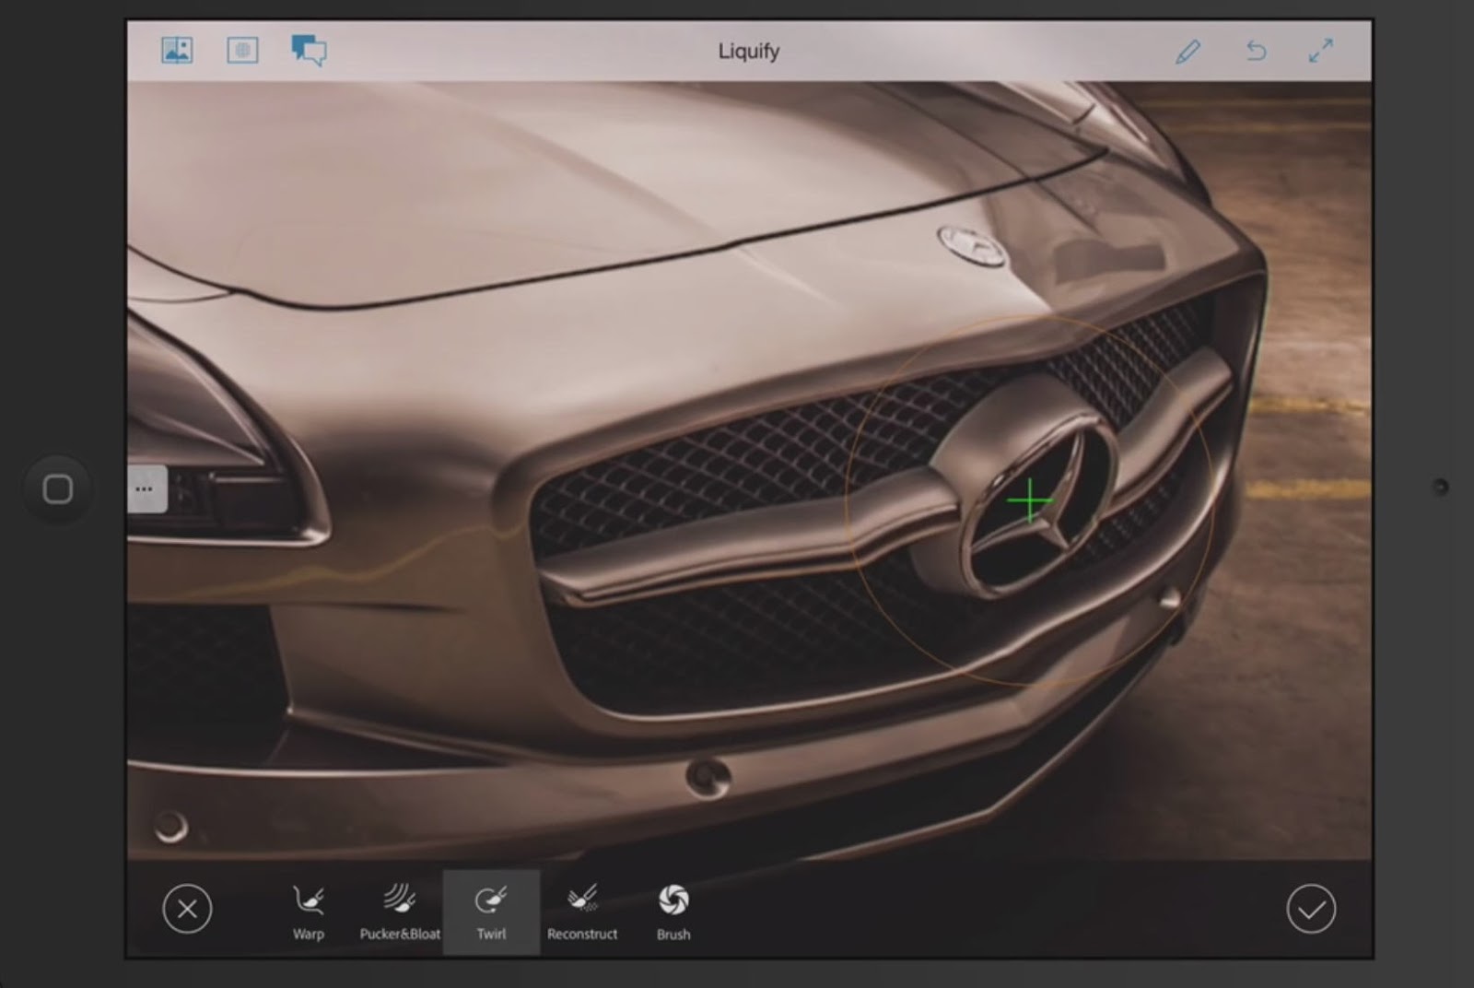The width and height of the screenshot is (1474, 988).
Task: Undo the last liquify stroke
Action: (x=1256, y=50)
